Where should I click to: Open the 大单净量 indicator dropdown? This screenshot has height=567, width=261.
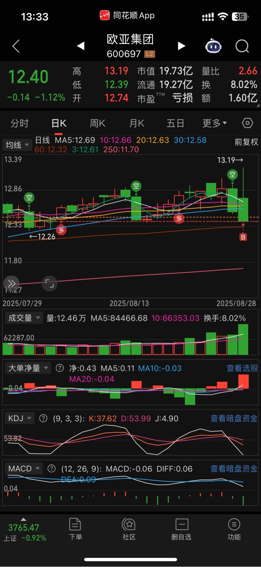28,368
